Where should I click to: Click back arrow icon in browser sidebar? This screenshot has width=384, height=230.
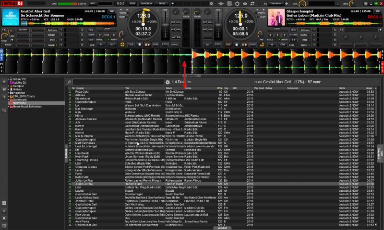coord(4,111)
